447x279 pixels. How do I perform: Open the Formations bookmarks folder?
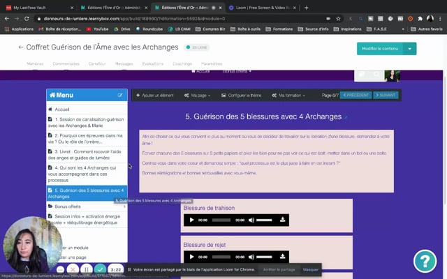click(x=279, y=29)
